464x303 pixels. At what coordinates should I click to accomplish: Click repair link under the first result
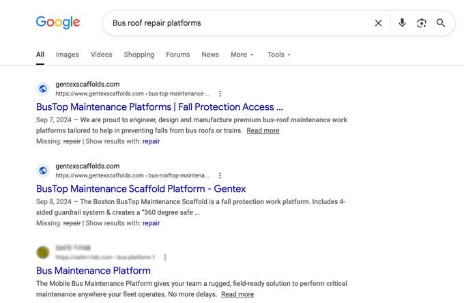click(x=151, y=141)
